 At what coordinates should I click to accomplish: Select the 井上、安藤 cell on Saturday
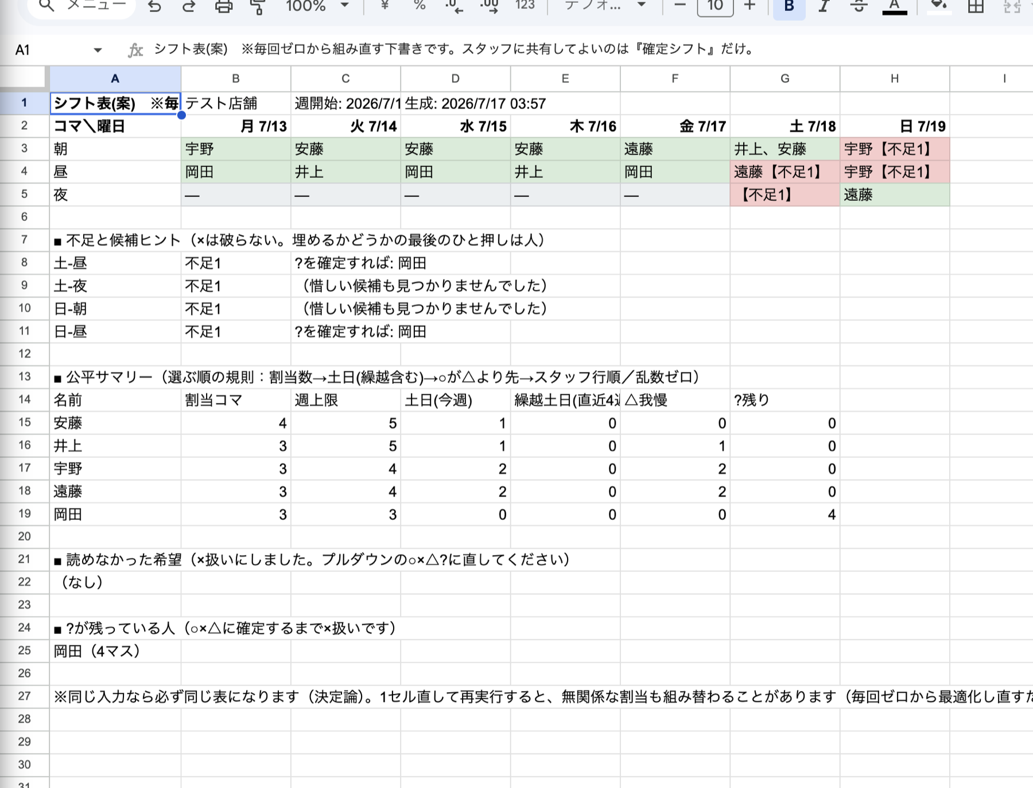pyautogui.click(x=785, y=149)
